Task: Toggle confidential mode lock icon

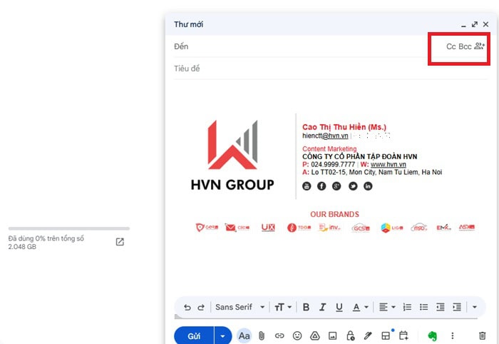Action: coord(351,335)
